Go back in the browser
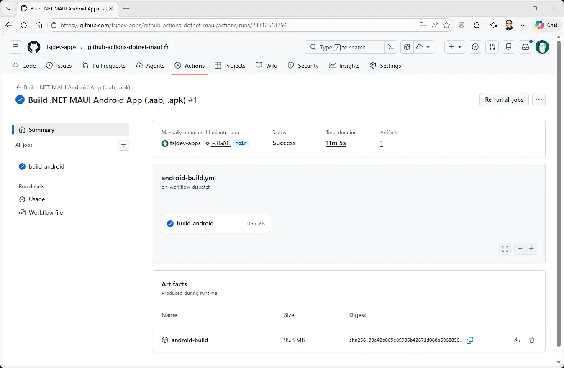Screen dimensions: 564x368 pyautogui.click(x=9, y=25)
